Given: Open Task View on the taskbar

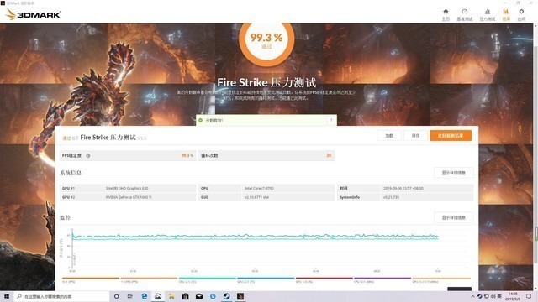Looking at the screenshot, I should (x=130, y=296).
